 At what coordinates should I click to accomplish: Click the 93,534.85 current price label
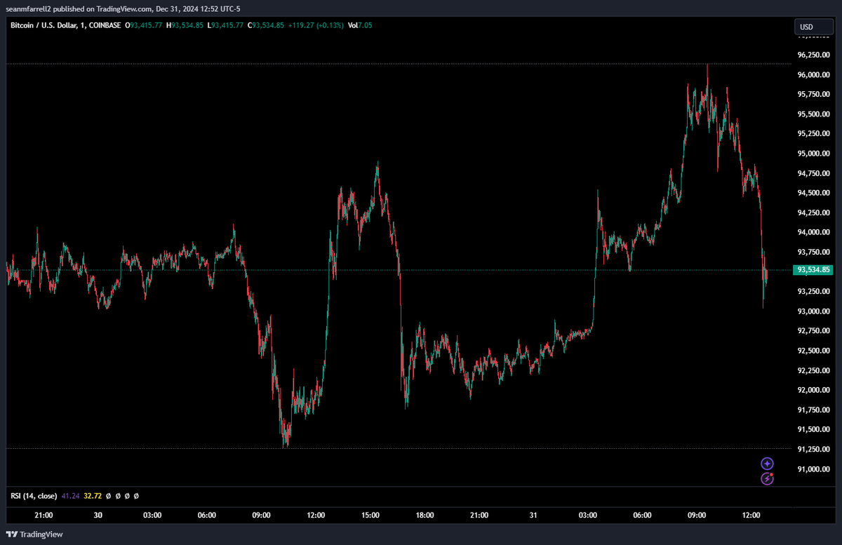click(x=814, y=270)
